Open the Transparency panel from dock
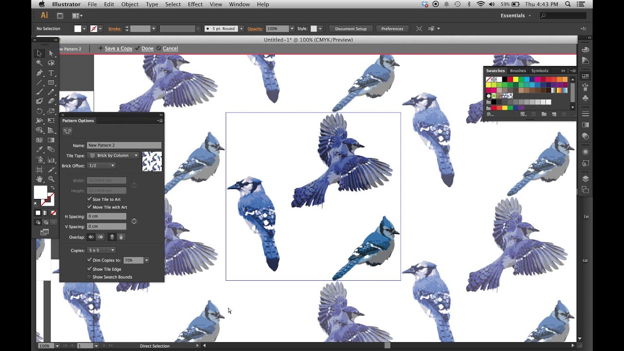The image size is (624, 351). [585, 136]
